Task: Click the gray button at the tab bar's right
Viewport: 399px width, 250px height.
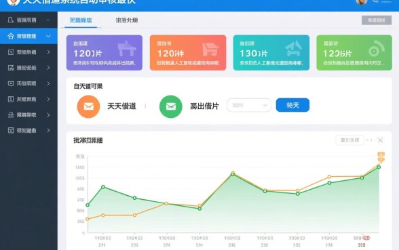Action: [x=377, y=20]
